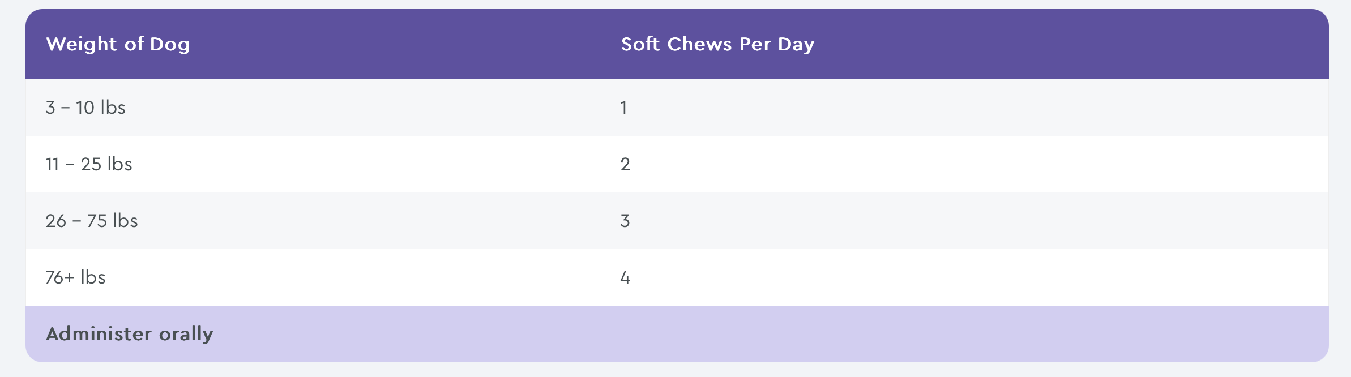Click "lbs" in the 76+ row
The image size is (1351, 377).
tap(93, 277)
